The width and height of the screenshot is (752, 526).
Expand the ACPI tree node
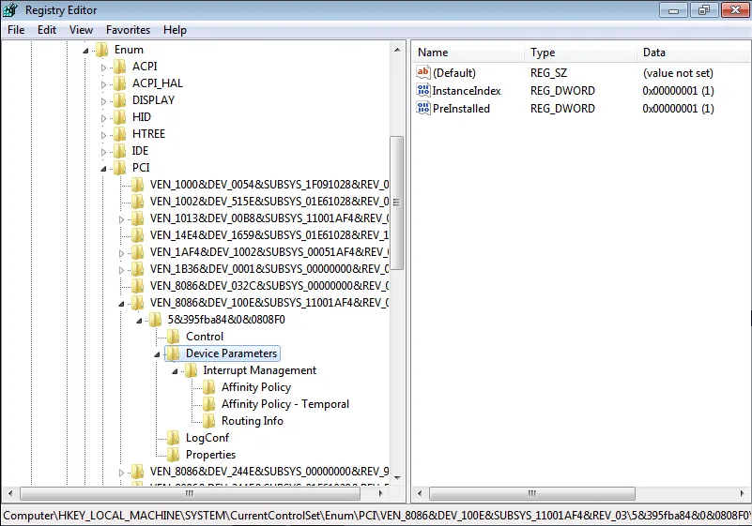click(103, 68)
